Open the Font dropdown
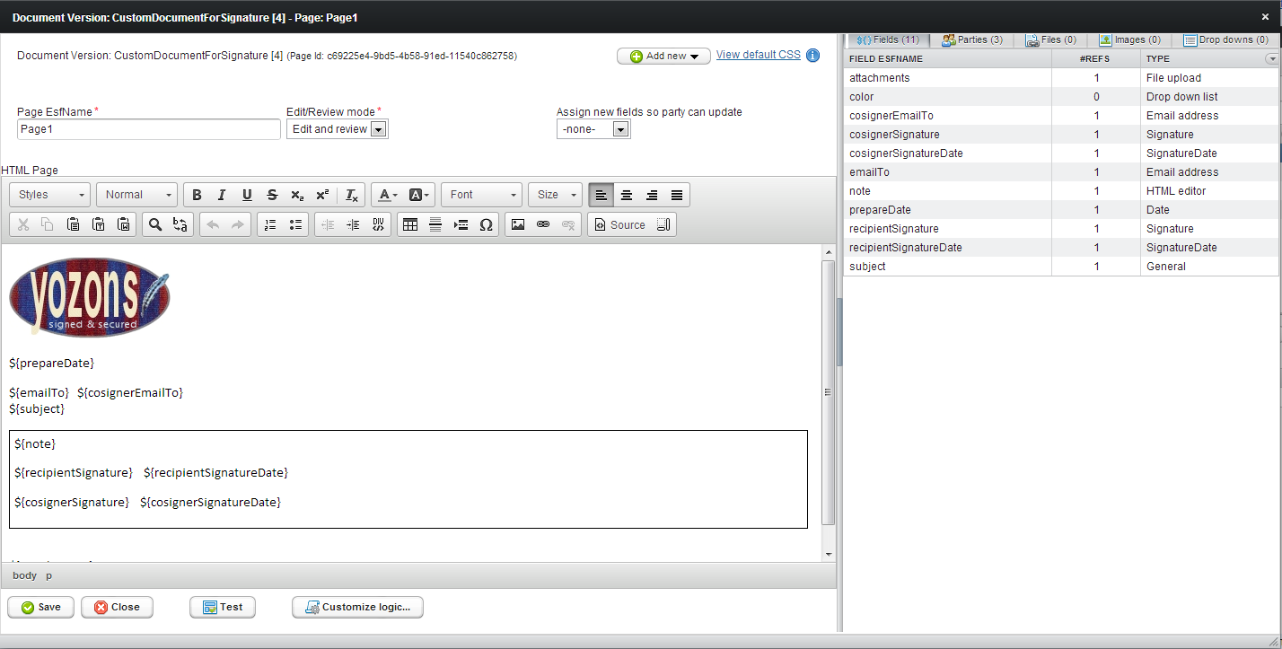 tap(482, 195)
